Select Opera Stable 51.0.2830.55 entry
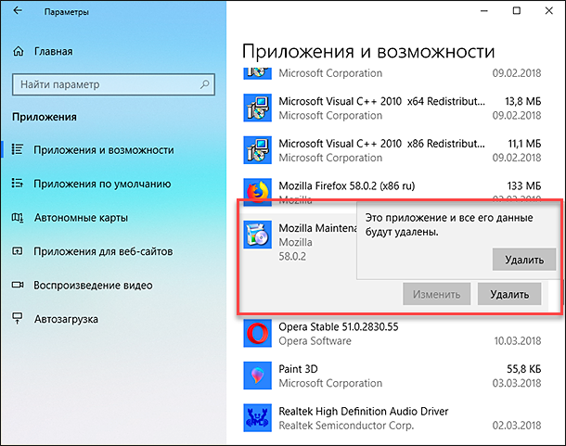This screenshot has height=446, width=566. 392,333
